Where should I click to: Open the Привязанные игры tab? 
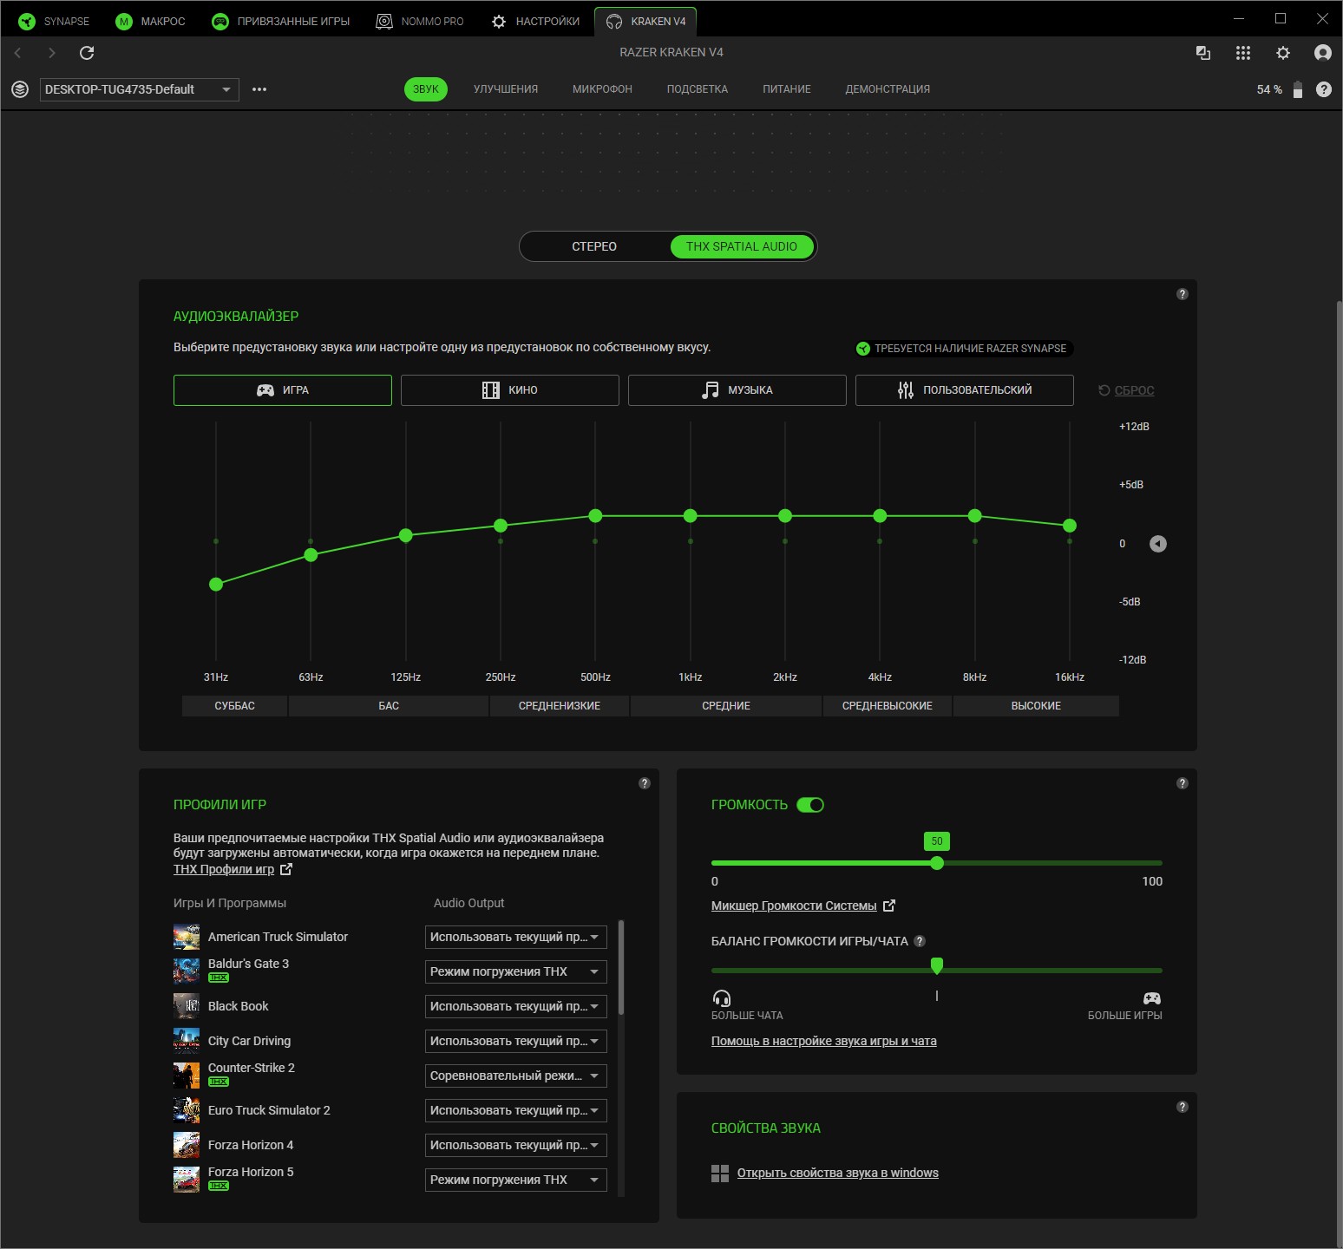coord(281,22)
